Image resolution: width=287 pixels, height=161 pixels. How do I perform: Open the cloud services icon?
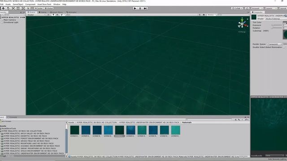pyautogui.click(x=247, y=8)
